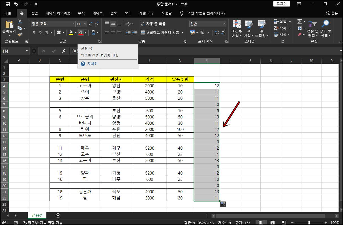Viewport: 343px width, 225px height.
Task: Apply comma style icon
Action: 208,33
